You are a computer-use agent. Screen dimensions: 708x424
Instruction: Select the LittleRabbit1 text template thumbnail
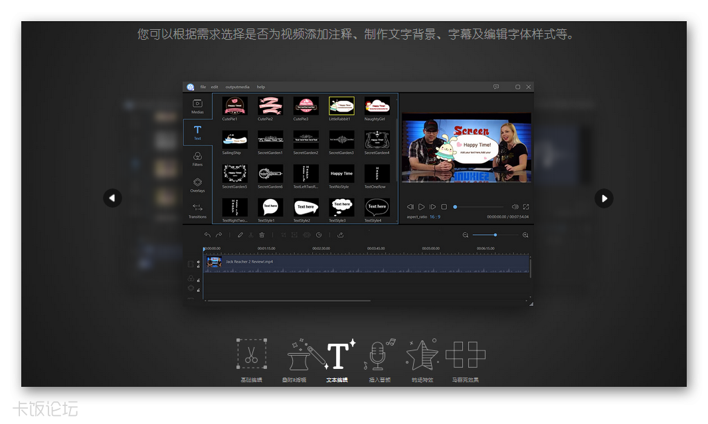[x=341, y=106]
